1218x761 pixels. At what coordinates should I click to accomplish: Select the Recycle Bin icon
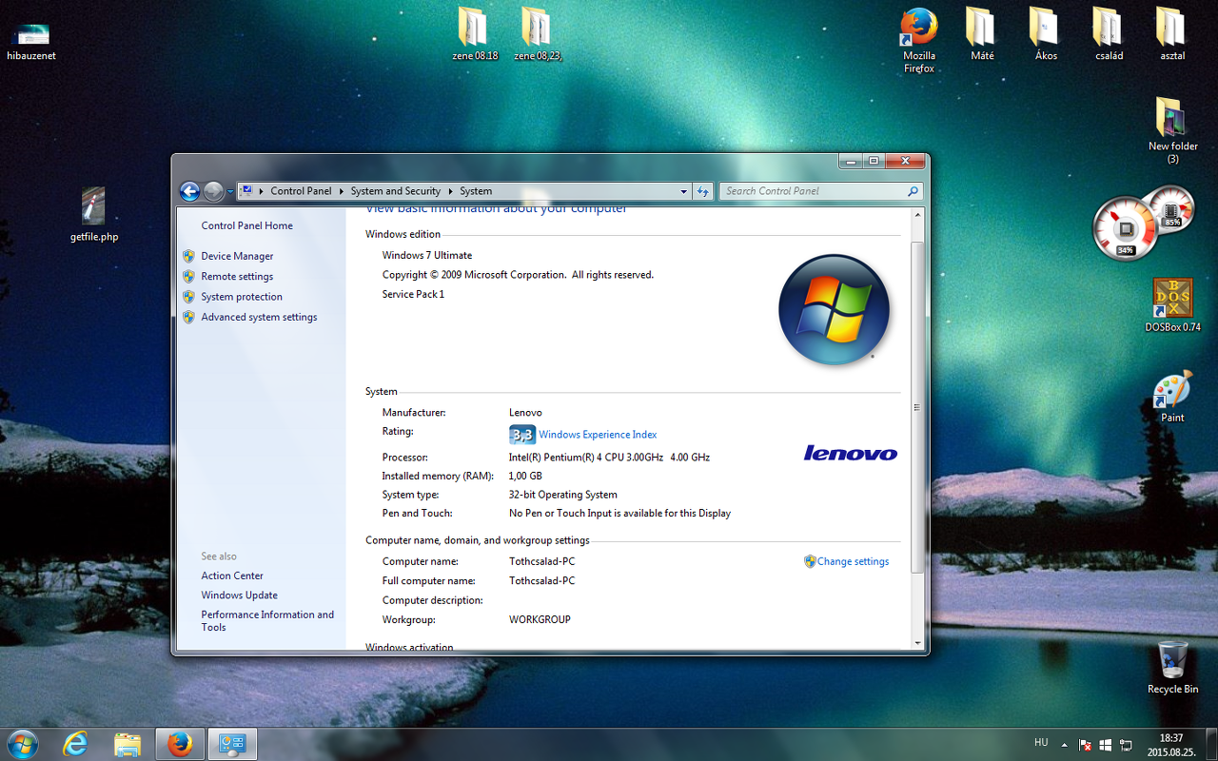pos(1172,668)
